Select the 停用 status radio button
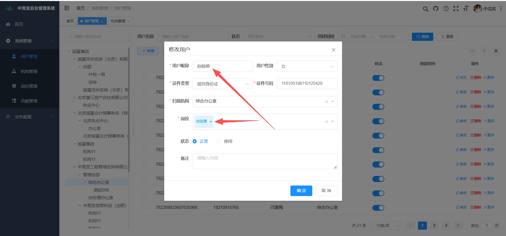Screen dimensions: 506x236 click(x=219, y=141)
